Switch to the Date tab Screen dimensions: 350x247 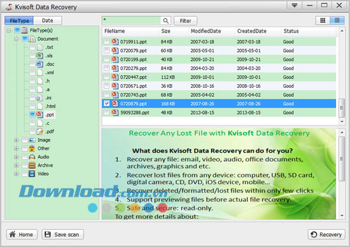click(x=48, y=20)
